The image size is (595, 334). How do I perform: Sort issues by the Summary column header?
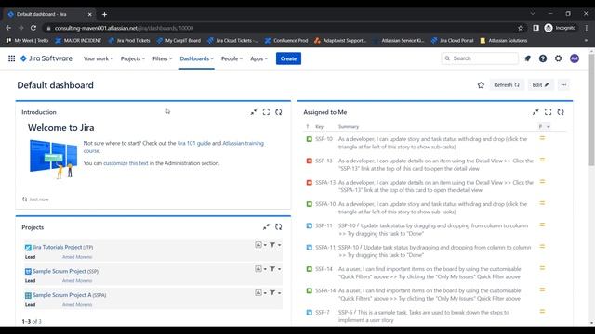[349, 127]
